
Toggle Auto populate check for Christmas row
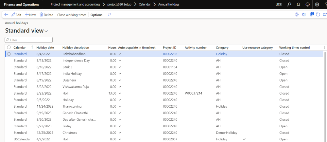[x=120, y=133]
